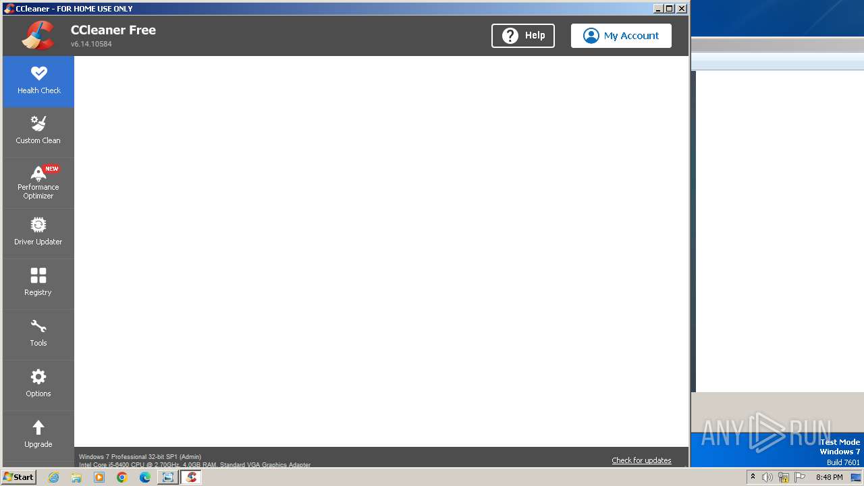Image resolution: width=864 pixels, height=486 pixels.
Task: Switch to the CCleaner taskbar button
Action: [x=191, y=477]
